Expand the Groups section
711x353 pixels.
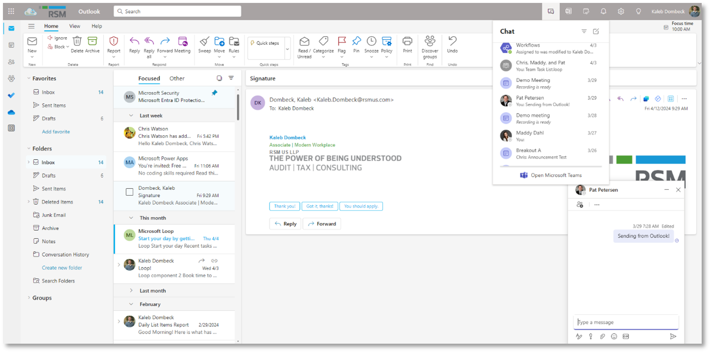pyautogui.click(x=29, y=298)
